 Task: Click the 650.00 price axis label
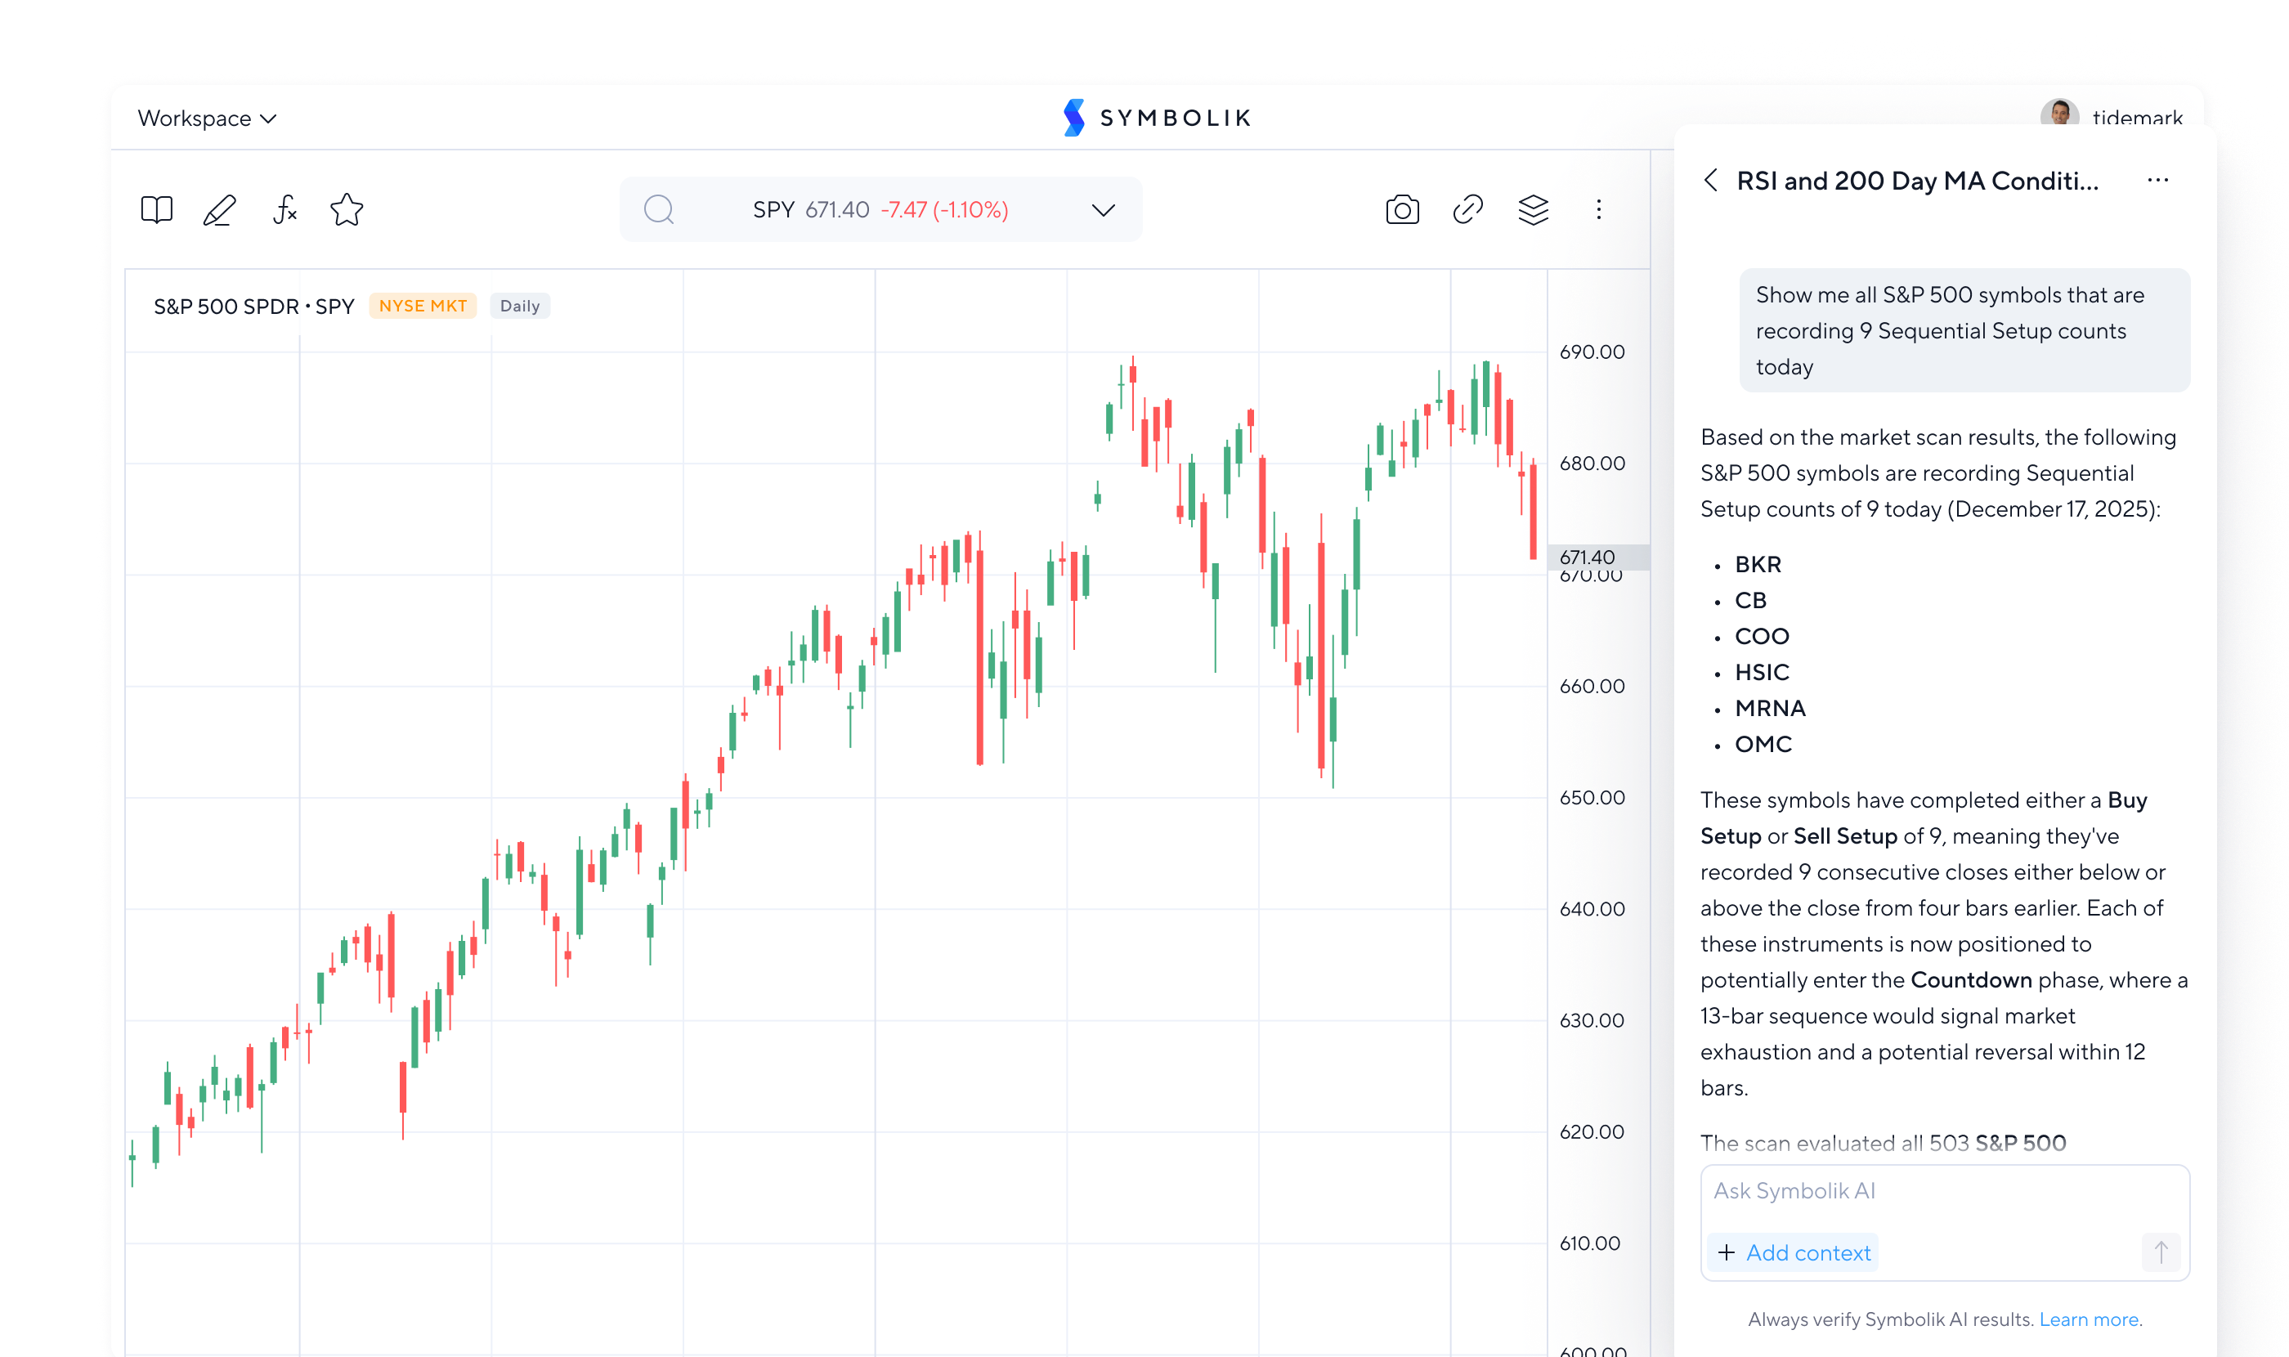1592,797
